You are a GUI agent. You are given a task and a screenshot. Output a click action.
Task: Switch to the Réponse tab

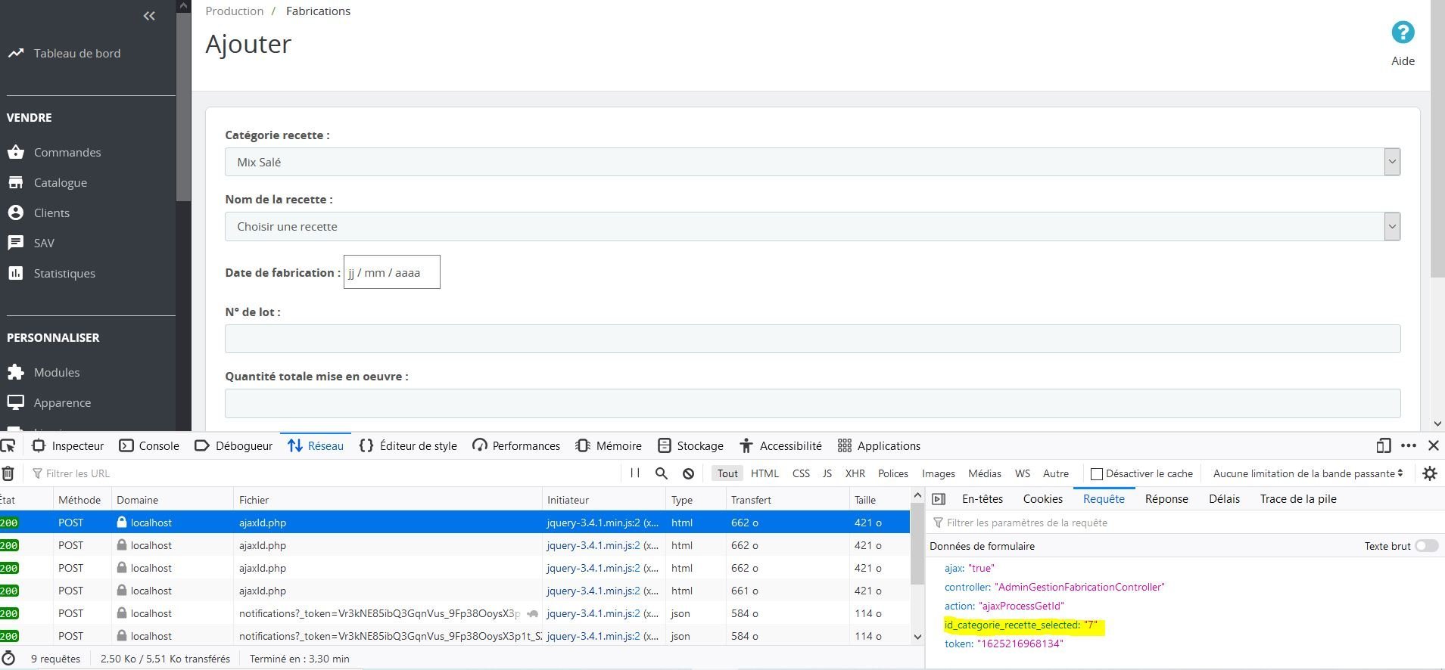pyautogui.click(x=1166, y=499)
